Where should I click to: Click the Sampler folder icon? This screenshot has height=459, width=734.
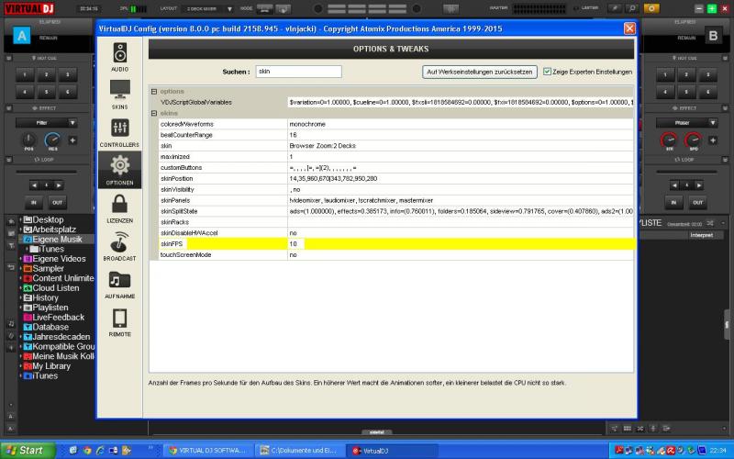point(28,268)
